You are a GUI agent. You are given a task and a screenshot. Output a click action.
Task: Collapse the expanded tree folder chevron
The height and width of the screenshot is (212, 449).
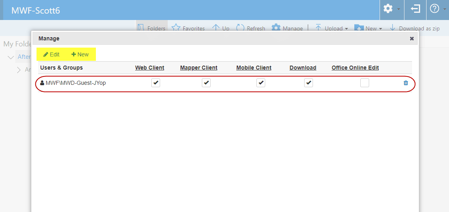(10, 57)
